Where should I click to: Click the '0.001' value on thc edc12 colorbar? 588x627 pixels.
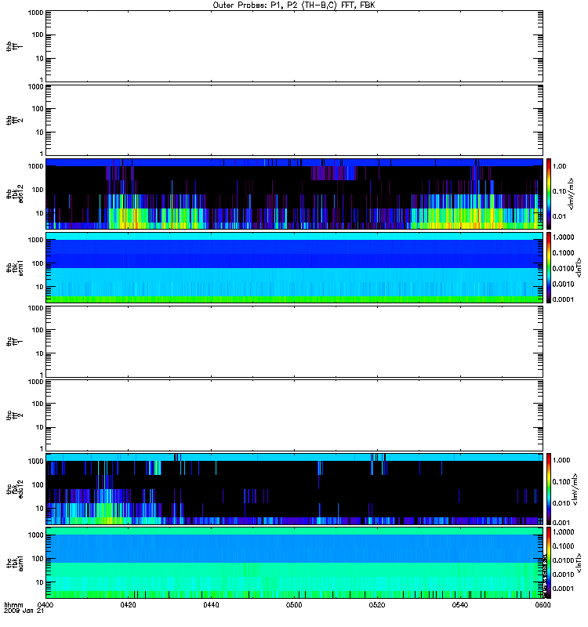click(561, 523)
